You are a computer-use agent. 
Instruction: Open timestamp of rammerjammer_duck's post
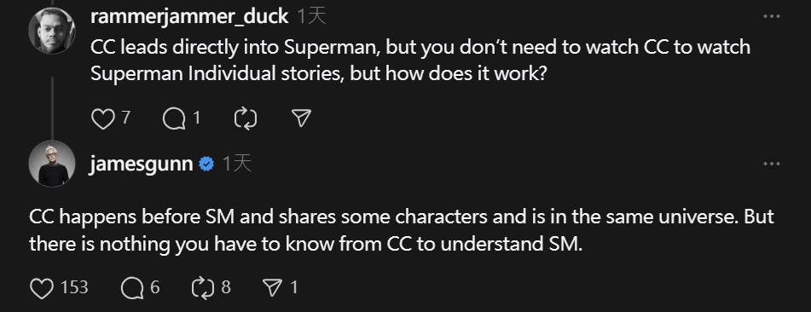311,16
